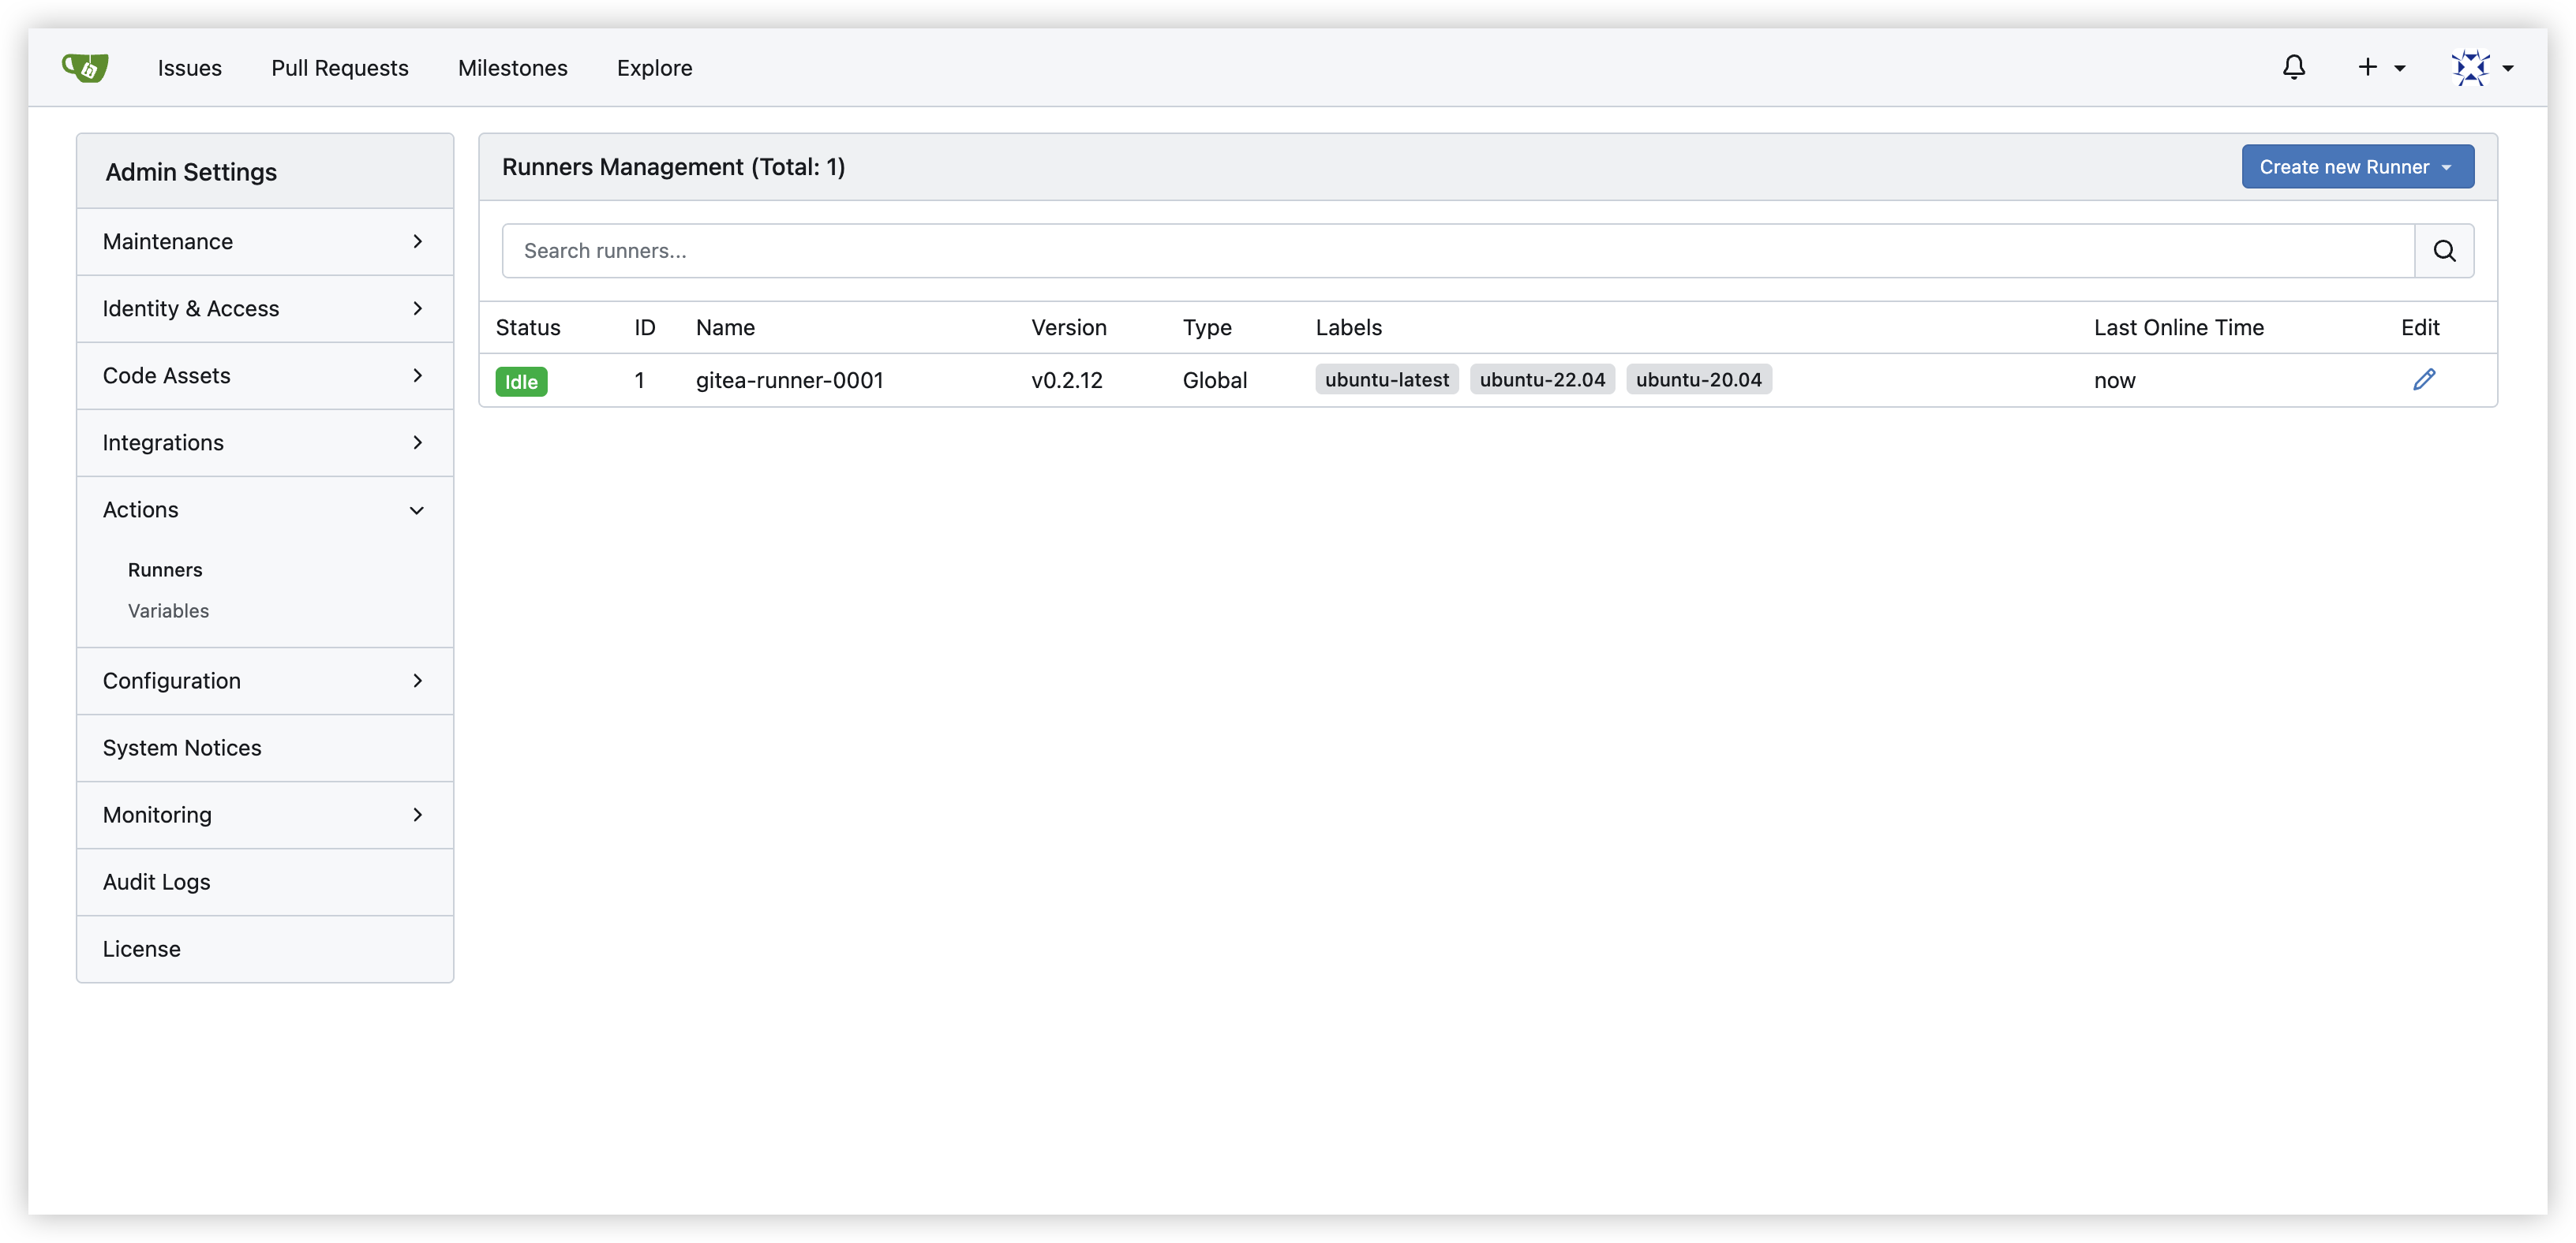Open the user avatar menu
This screenshot has width=2576, height=1243.
2481,67
